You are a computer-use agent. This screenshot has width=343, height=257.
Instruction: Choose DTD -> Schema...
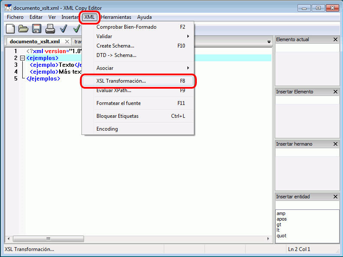(x=138, y=55)
